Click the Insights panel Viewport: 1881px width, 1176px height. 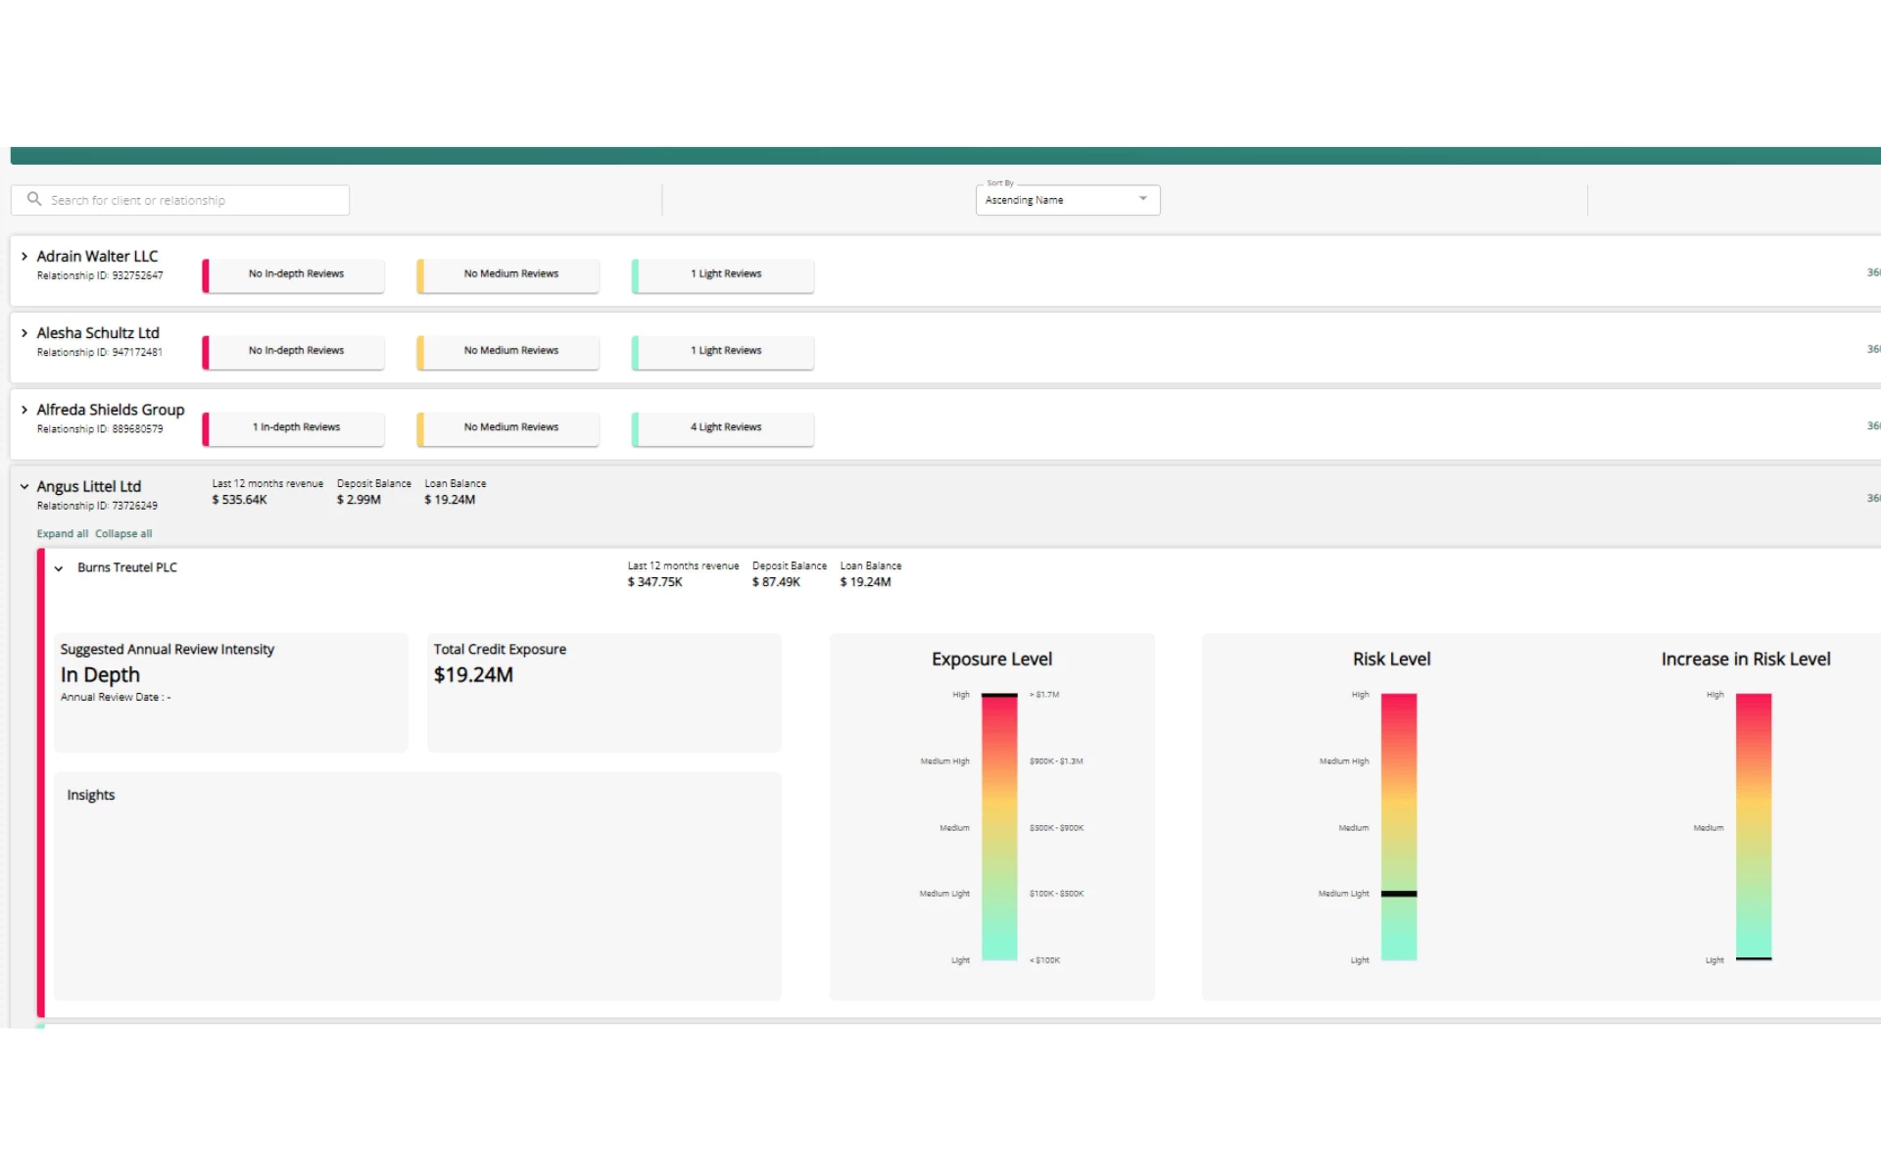[417, 886]
